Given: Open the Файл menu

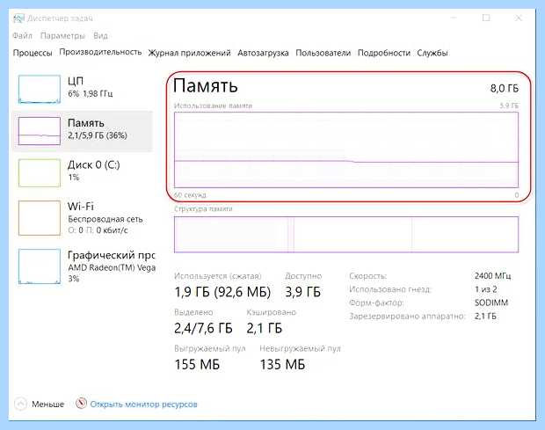Looking at the screenshot, I should point(22,35).
